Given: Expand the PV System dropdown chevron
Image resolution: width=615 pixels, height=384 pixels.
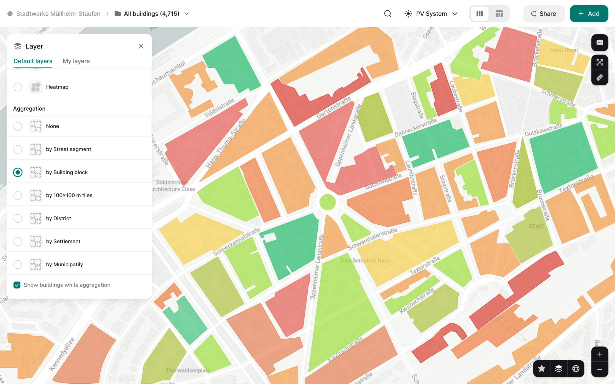Looking at the screenshot, I should pos(455,14).
